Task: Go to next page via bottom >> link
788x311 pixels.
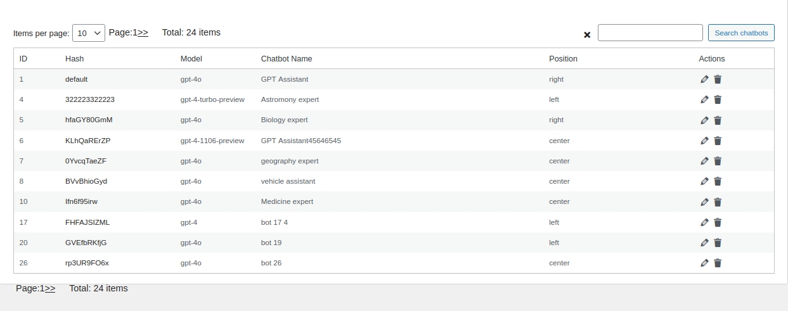Action: pos(50,288)
